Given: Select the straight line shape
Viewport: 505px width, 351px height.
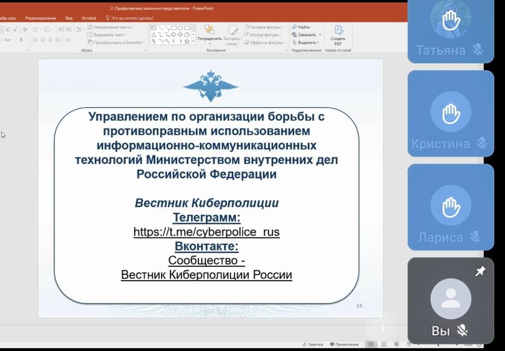Looking at the screenshot, I should pyautogui.click(x=160, y=28).
